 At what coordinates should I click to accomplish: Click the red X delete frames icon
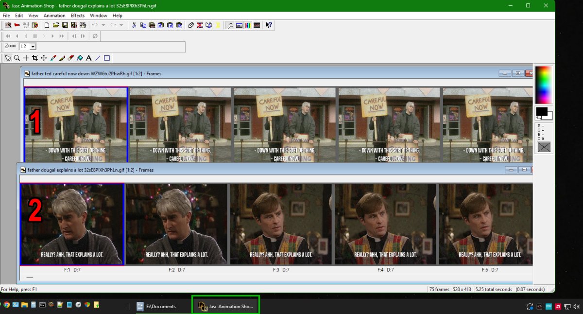pyautogui.click(x=200, y=25)
